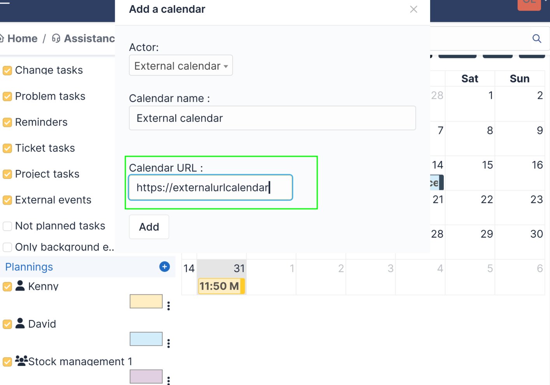550x385 pixels.
Task: Enable the Not planned tasks checkbox
Action: click(x=7, y=226)
